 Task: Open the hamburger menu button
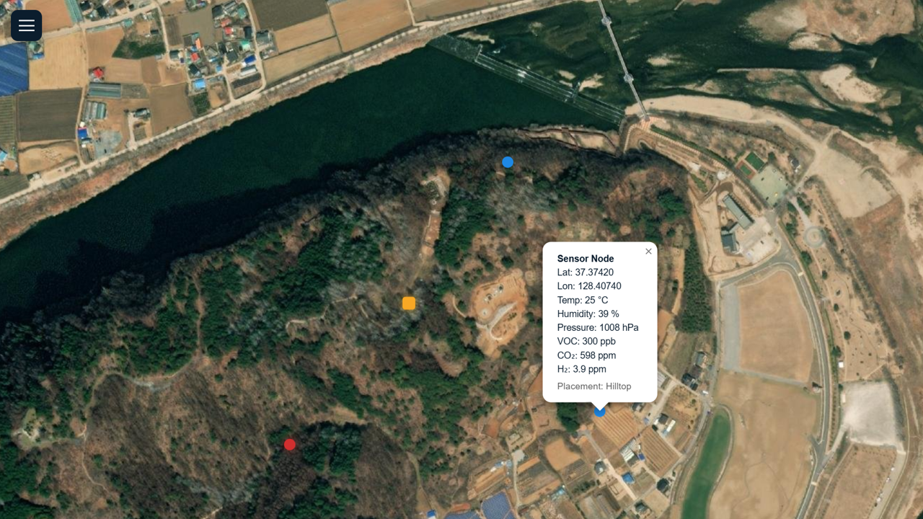(26, 26)
